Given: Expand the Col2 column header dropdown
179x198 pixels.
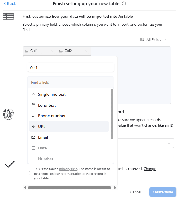Looking at the screenshot, I should [87, 51].
